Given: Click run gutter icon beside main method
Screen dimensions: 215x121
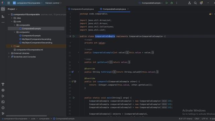Looking at the screenshot, I should (74, 98).
